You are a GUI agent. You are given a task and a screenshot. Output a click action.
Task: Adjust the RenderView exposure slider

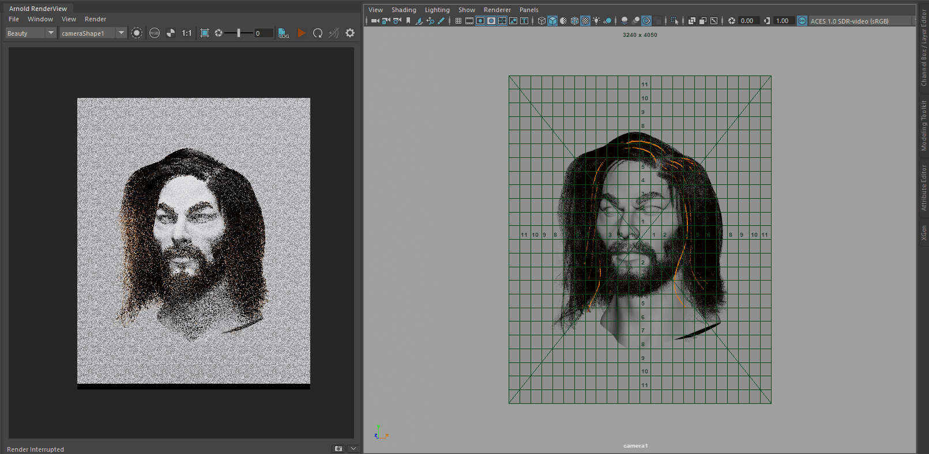pos(239,33)
